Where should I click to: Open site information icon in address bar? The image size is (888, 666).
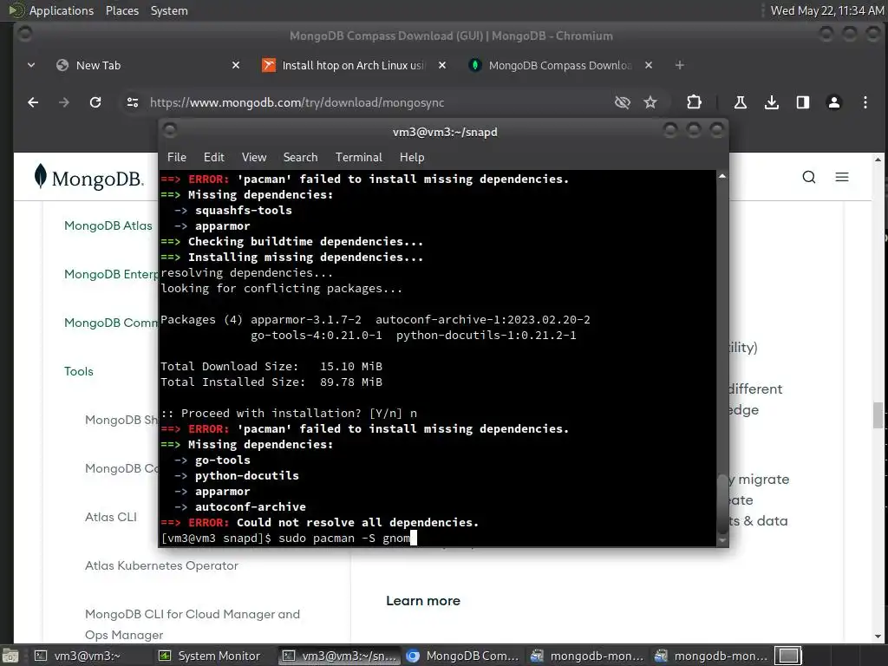(133, 102)
